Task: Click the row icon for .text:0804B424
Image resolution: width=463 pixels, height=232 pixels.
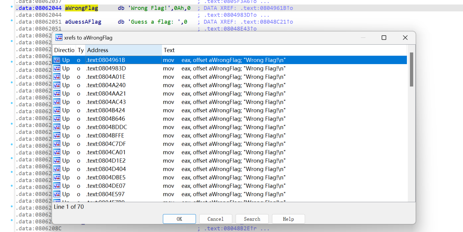Action: point(57,110)
